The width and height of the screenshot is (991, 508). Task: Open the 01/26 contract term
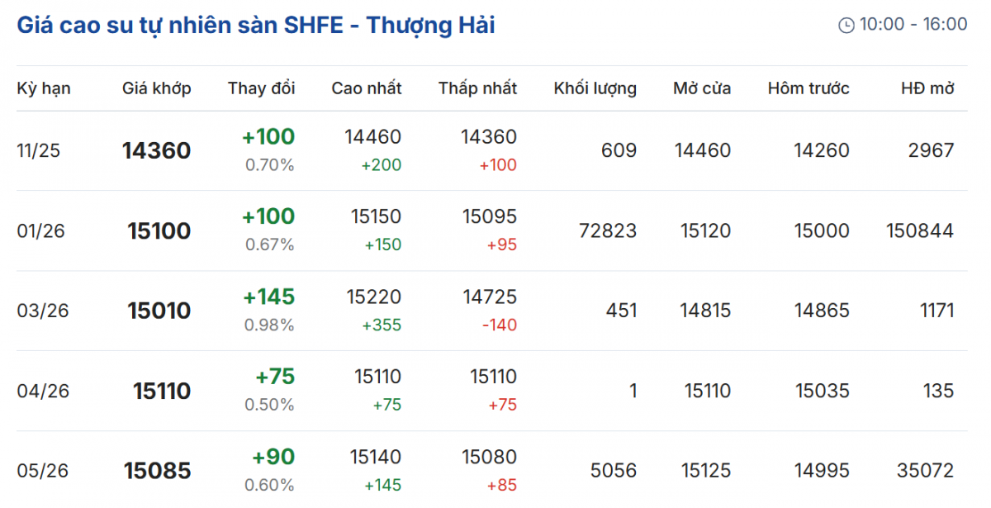[x=39, y=230]
